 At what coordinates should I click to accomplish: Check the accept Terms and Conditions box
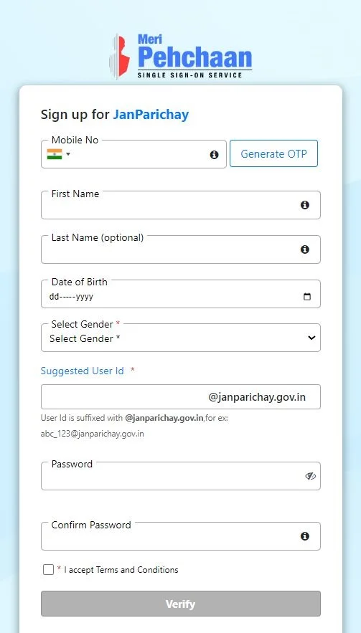coord(49,570)
